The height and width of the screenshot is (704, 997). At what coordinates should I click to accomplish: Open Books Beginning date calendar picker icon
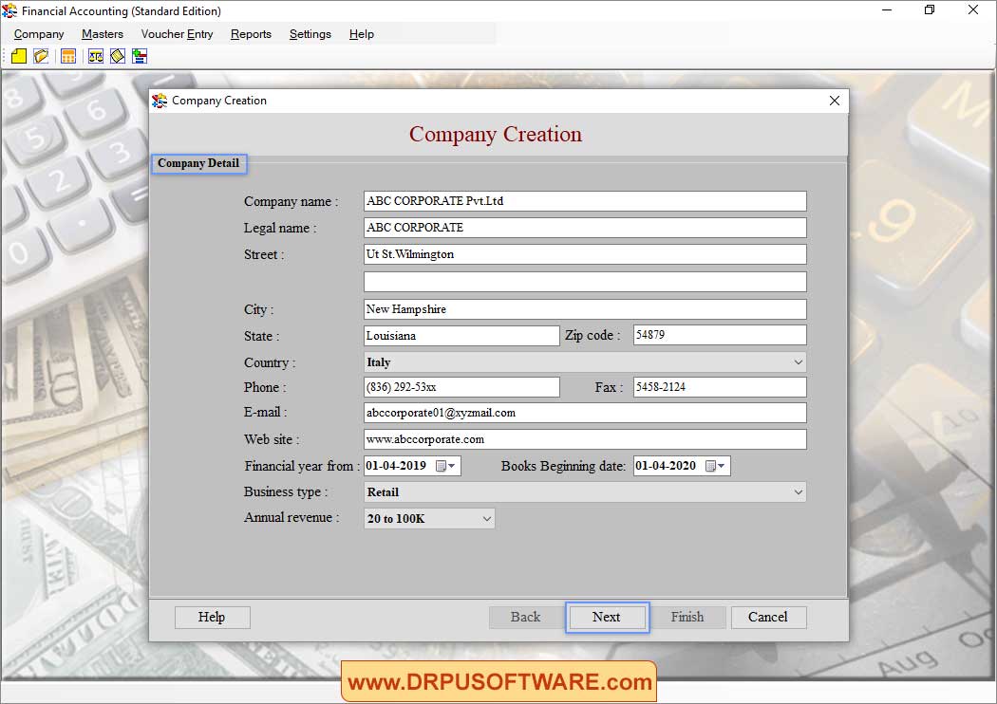pos(715,466)
